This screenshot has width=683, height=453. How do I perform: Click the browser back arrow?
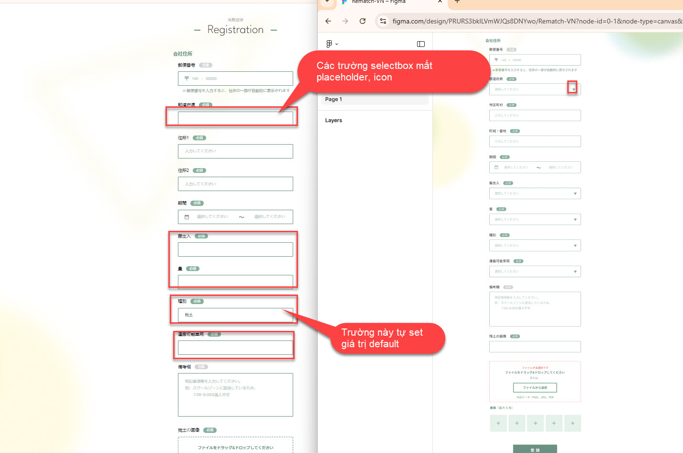point(328,21)
